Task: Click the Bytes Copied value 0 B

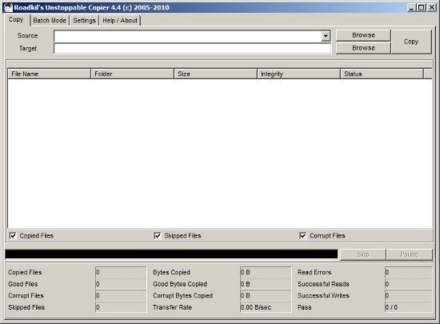Action: [x=266, y=272]
